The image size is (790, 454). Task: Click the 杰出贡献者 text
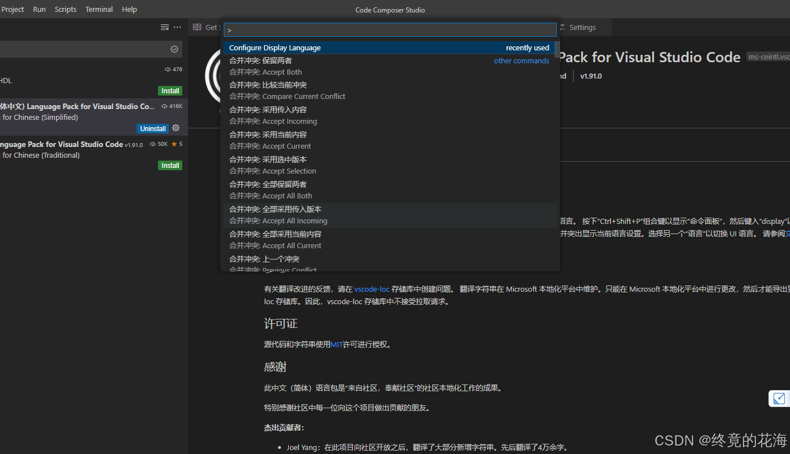point(284,427)
